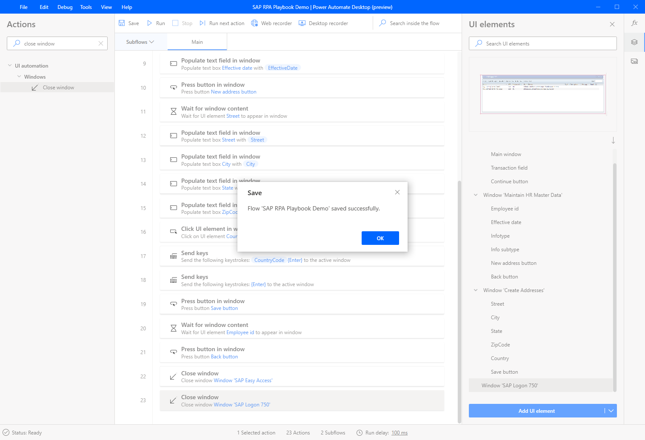The height and width of the screenshot is (440, 645).
Task: Click the Actions search box
Action: click(x=57, y=43)
